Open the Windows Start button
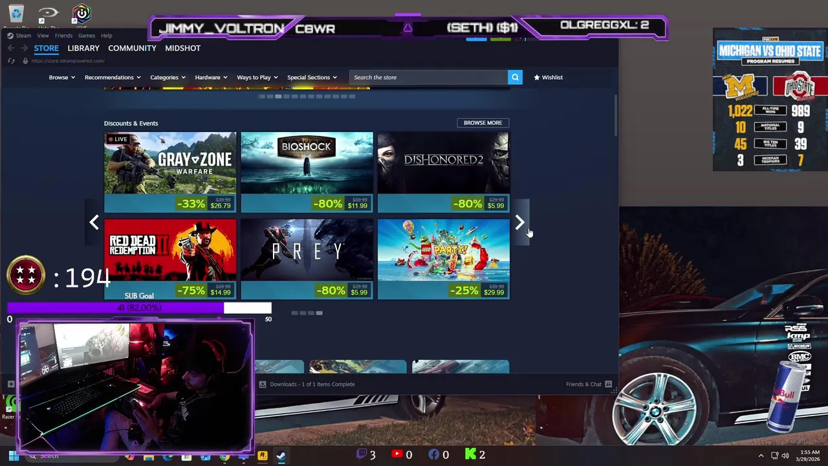The height and width of the screenshot is (466, 828). [x=13, y=456]
